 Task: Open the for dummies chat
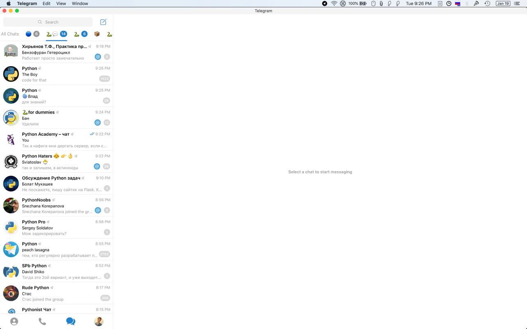coord(56,118)
